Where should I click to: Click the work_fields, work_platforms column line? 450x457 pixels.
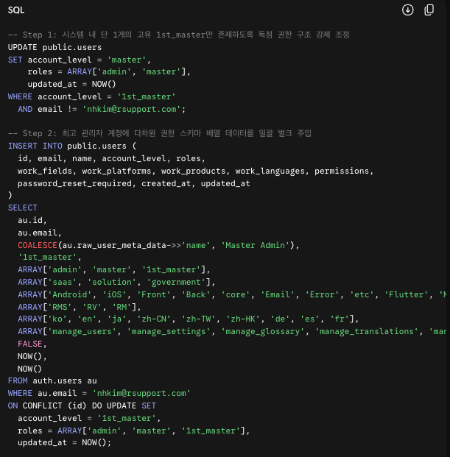coord(195,171)
